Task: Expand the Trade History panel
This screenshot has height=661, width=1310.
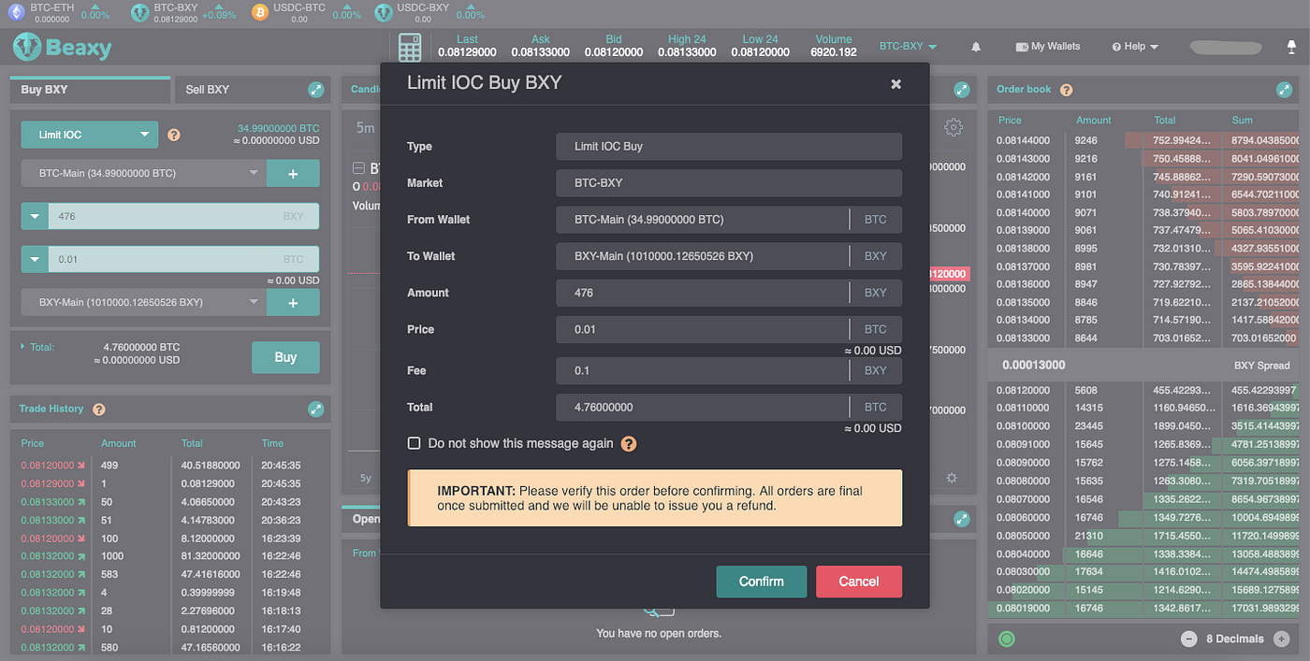Action: (316, 409)
